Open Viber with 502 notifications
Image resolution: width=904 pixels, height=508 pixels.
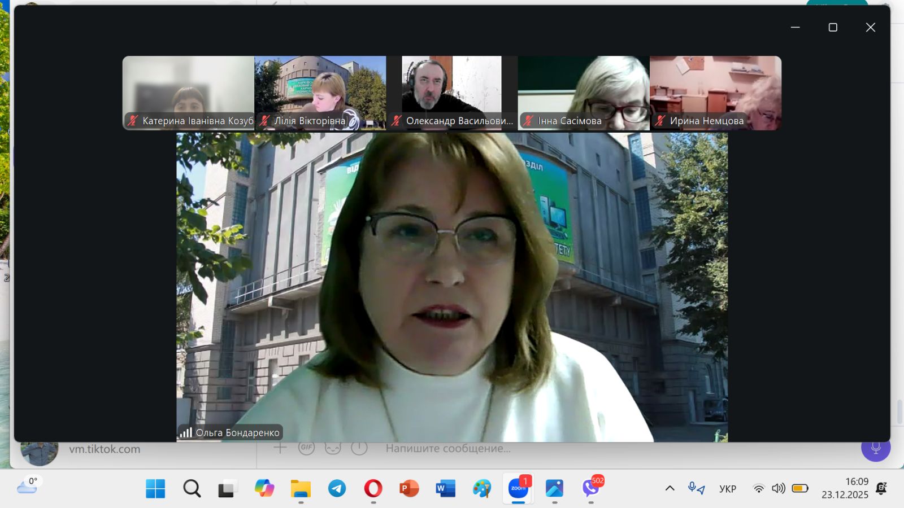[591, 488]
